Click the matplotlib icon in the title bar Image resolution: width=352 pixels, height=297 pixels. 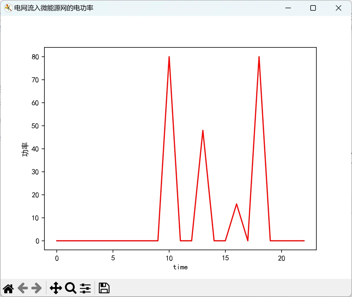click(8, 8)
